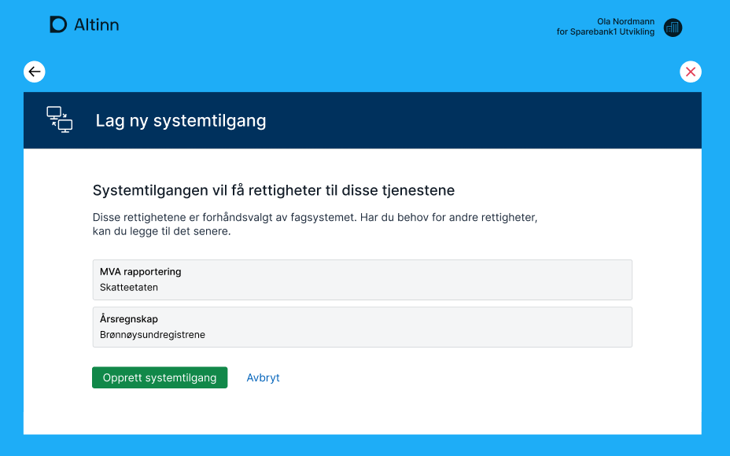This screenshot has width=730, height=456.
Task: Click the Brønnøysundregistrene provider label
Action: (153, 335)
